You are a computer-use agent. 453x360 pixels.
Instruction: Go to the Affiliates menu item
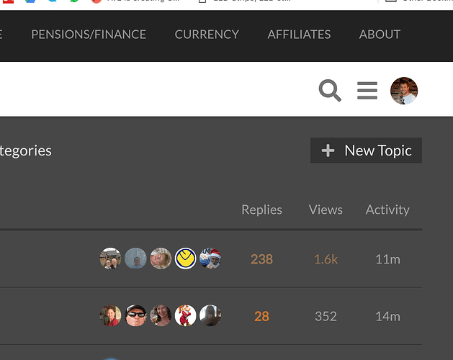click(299, 35)
